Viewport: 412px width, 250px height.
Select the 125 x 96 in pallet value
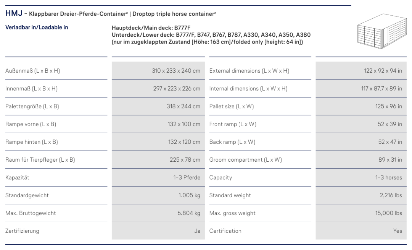[389, 106]
